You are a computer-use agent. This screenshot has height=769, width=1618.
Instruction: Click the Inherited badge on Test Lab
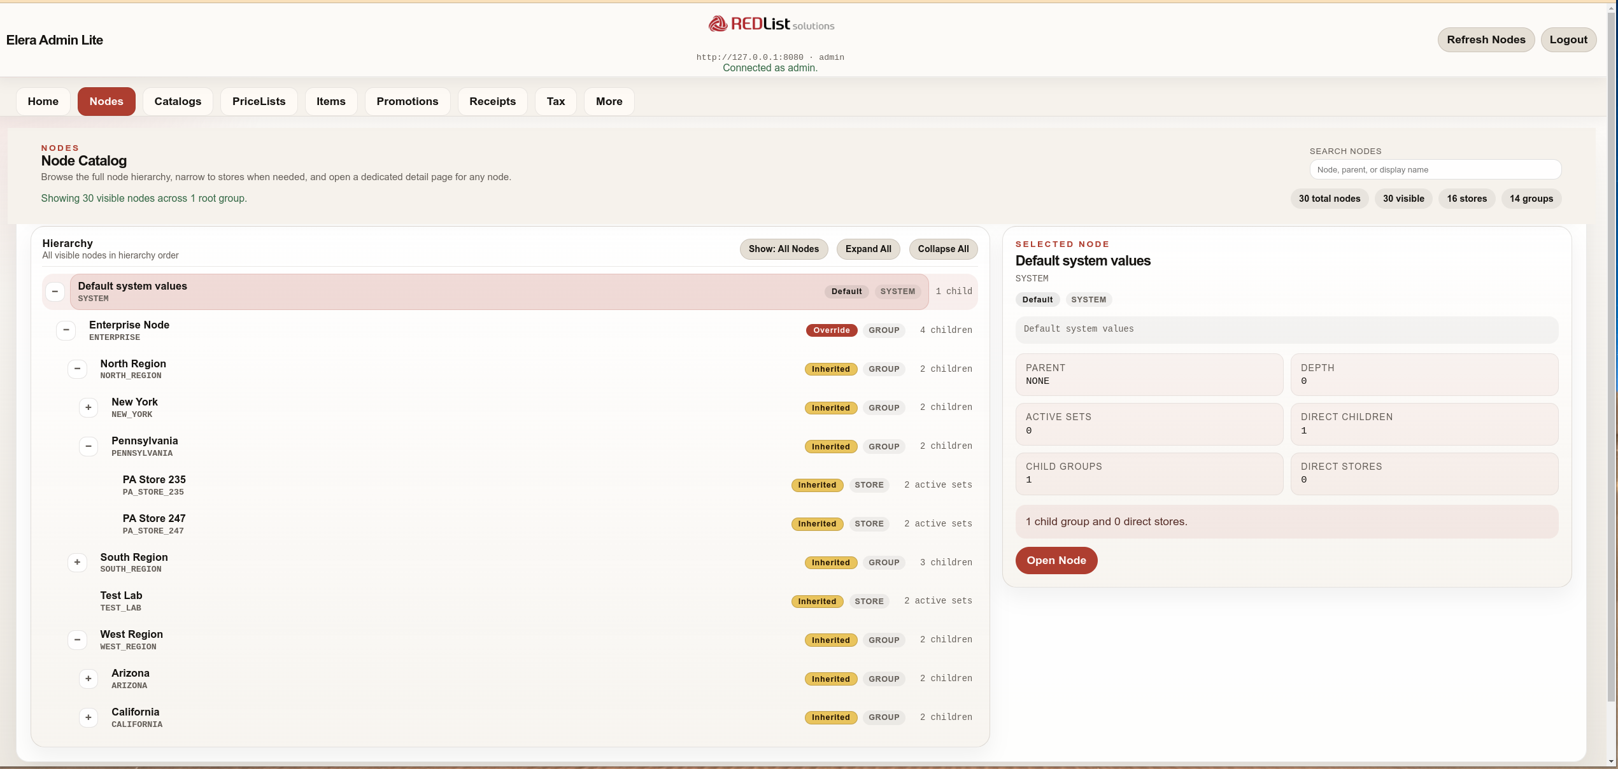(x=818, y=601)
